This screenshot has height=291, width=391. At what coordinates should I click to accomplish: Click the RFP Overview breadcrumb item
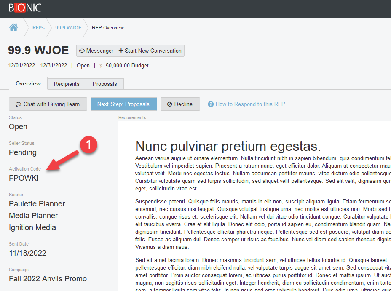click(x=108, y=28)
